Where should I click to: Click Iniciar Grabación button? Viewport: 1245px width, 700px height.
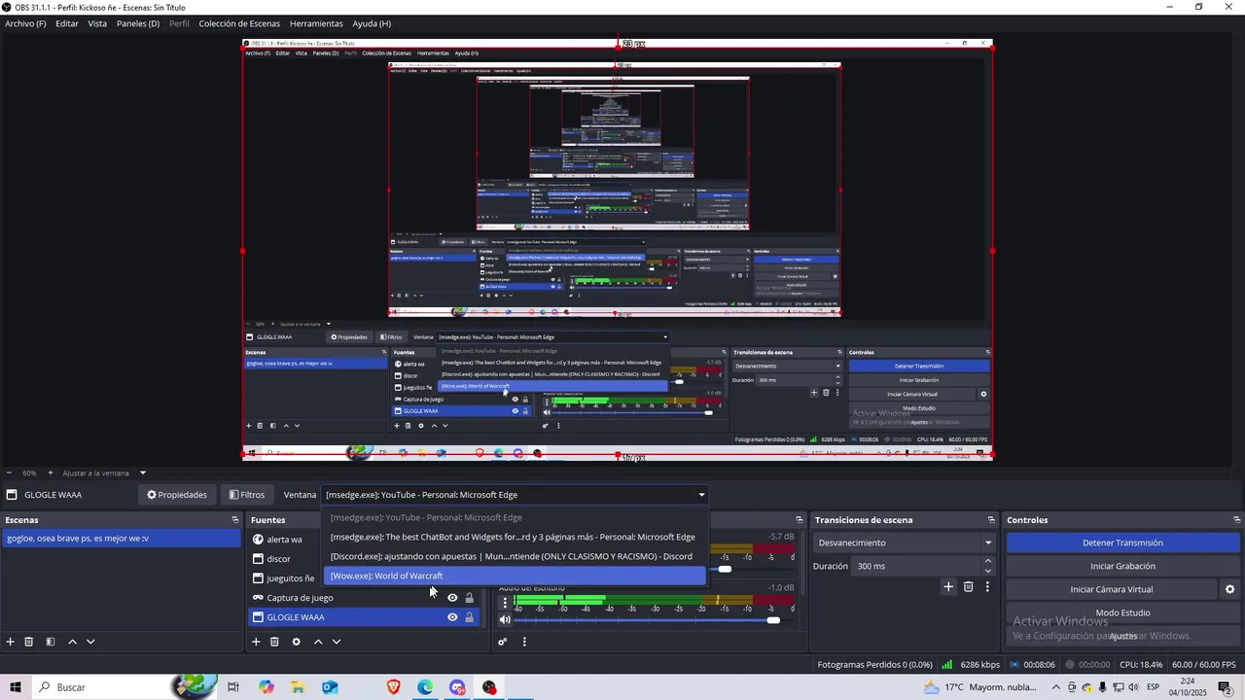(1122, 566)
